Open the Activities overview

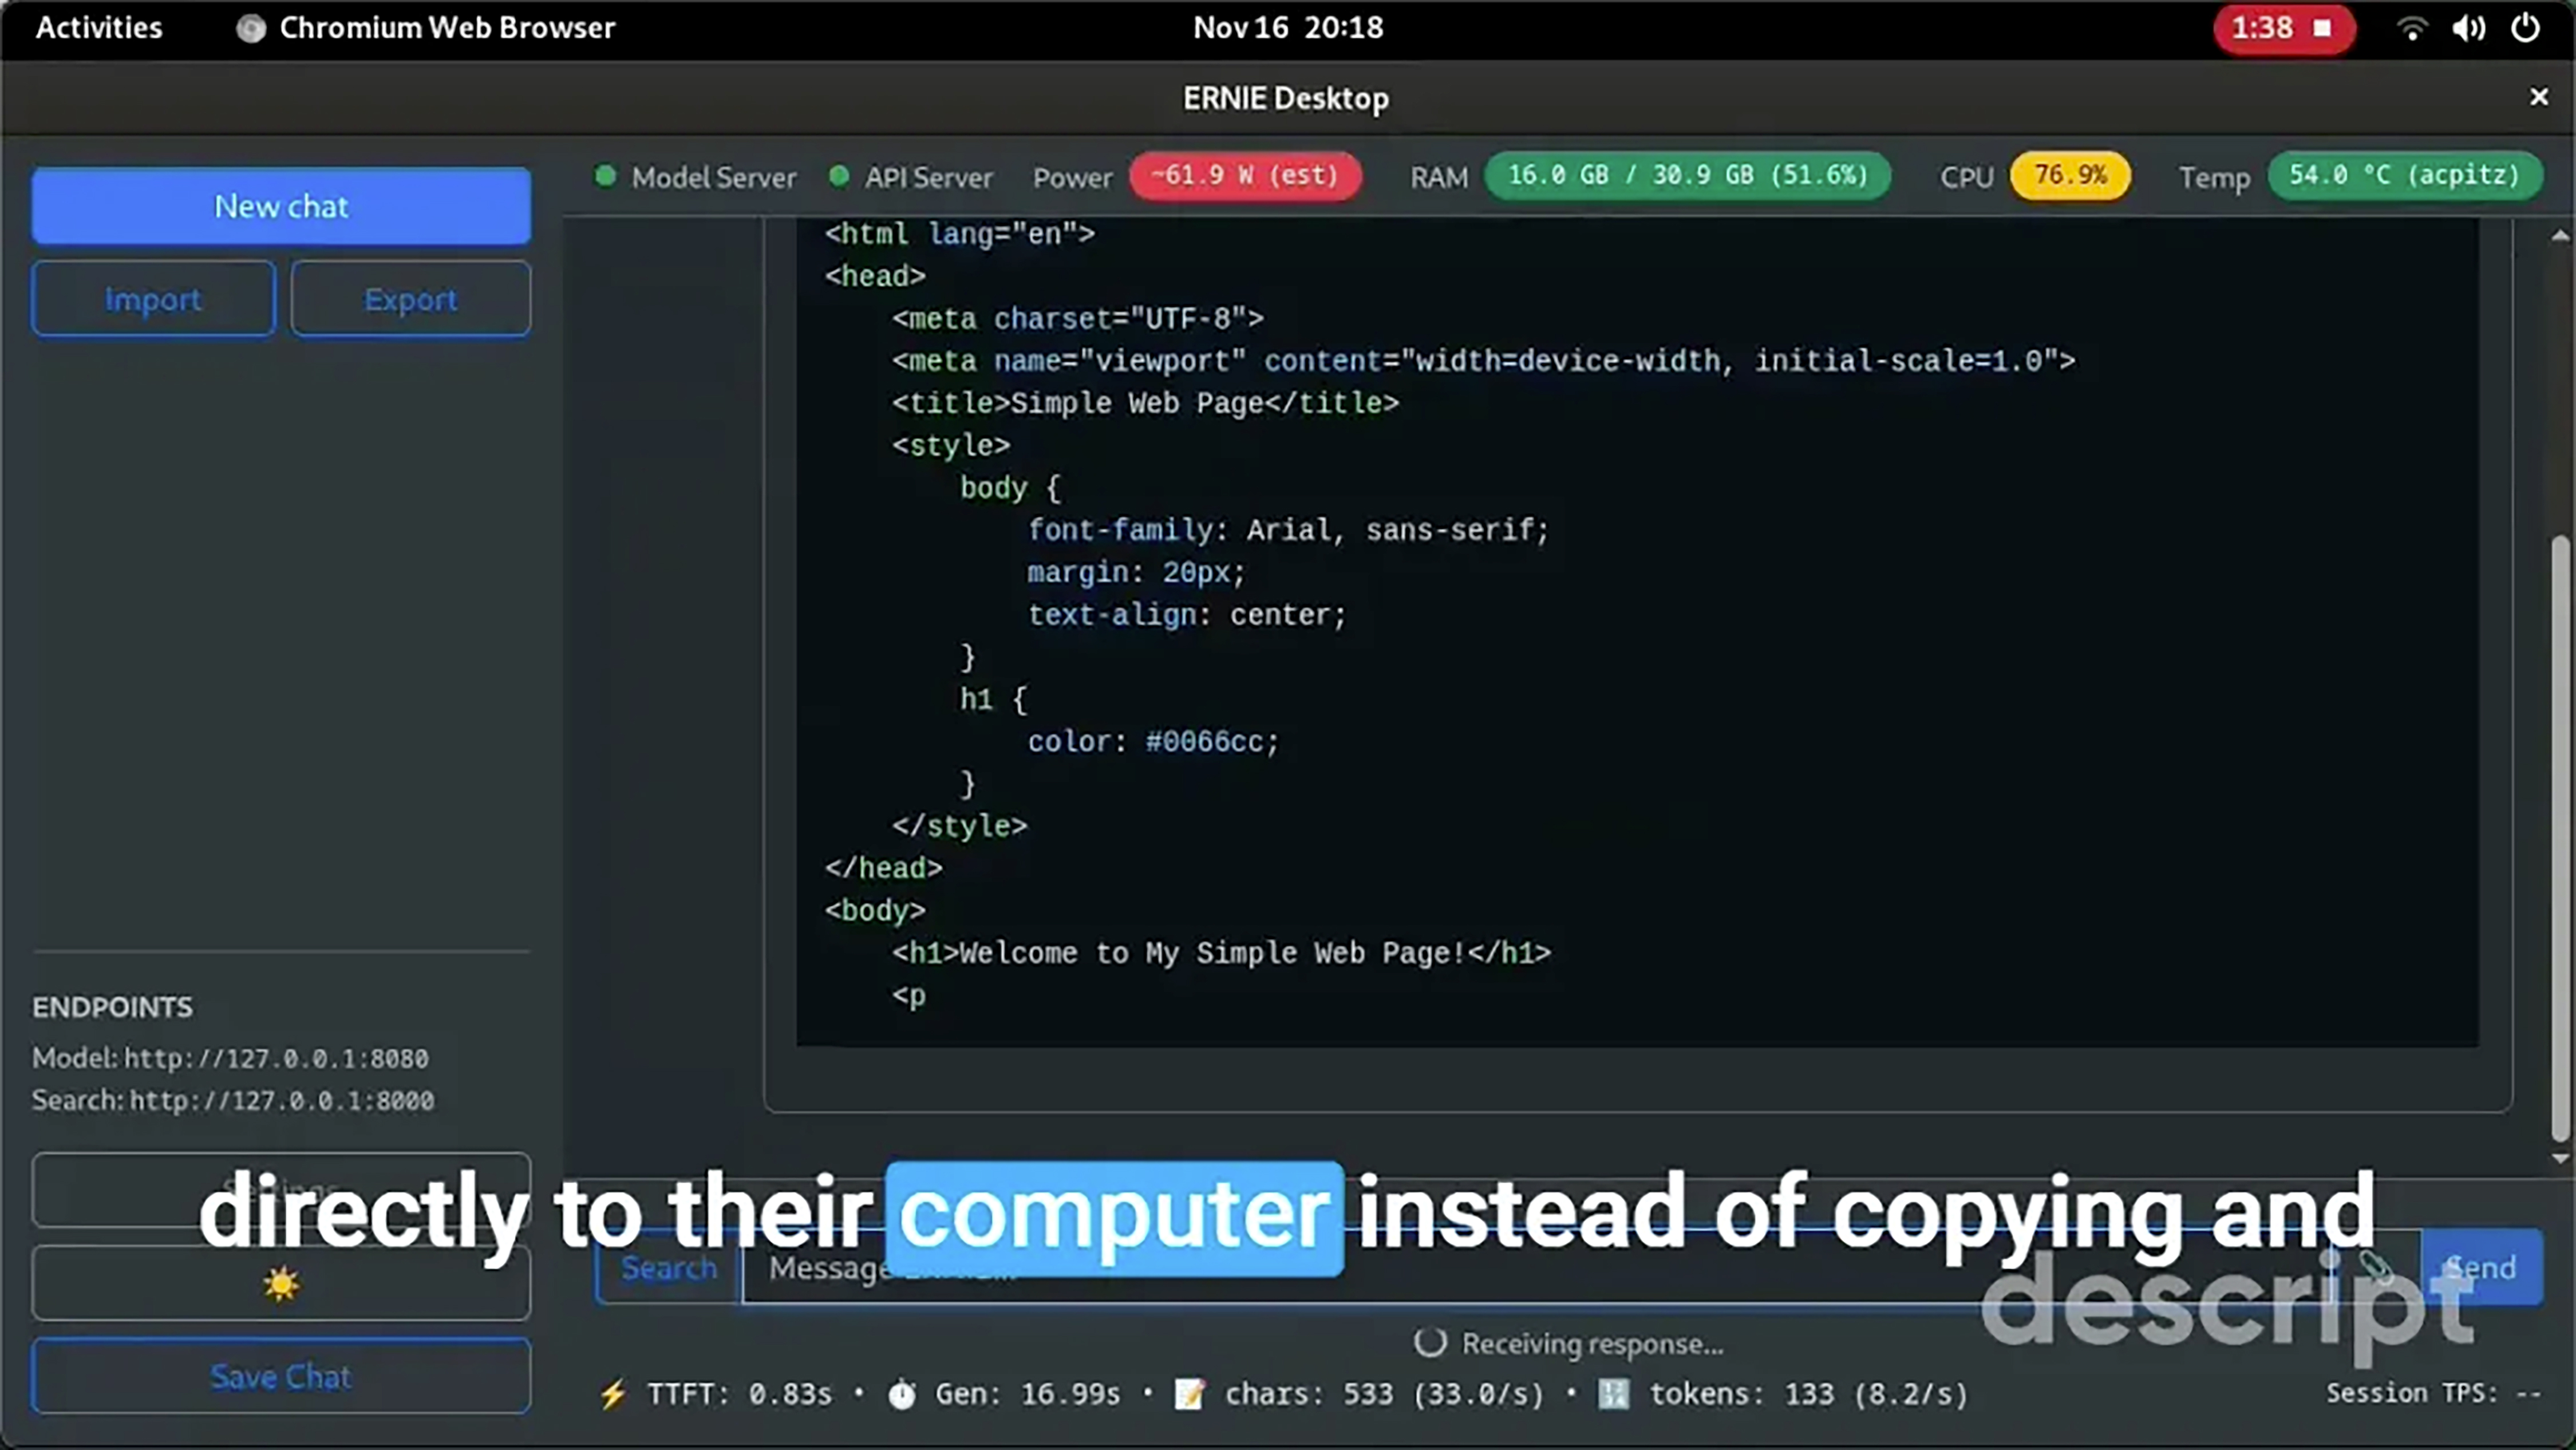[99, 28]
